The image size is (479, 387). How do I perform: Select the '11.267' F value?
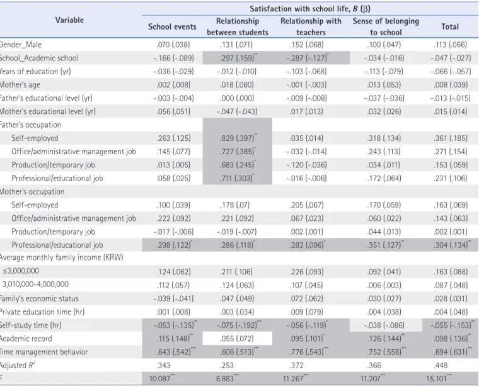click(296, 379)
